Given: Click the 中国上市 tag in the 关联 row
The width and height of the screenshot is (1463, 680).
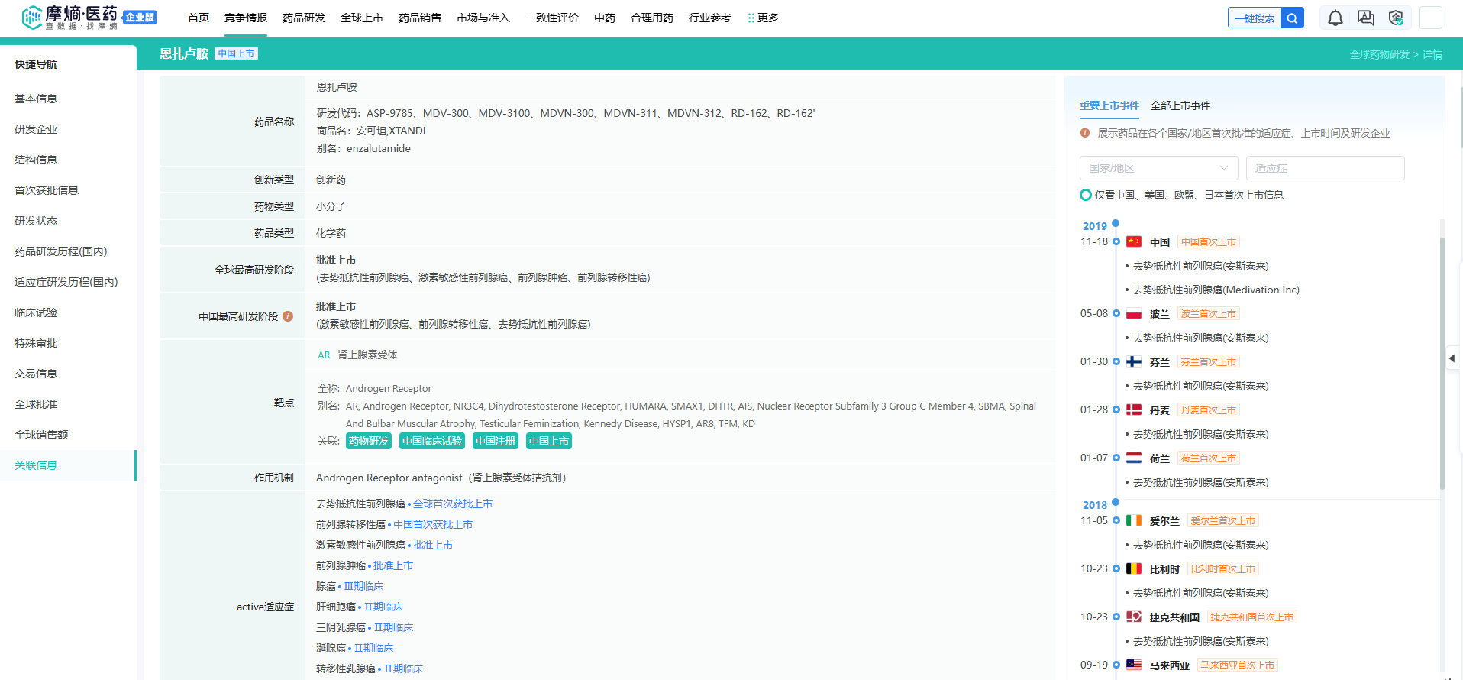Looking at the screenshot, I should [x=549, y=441].
